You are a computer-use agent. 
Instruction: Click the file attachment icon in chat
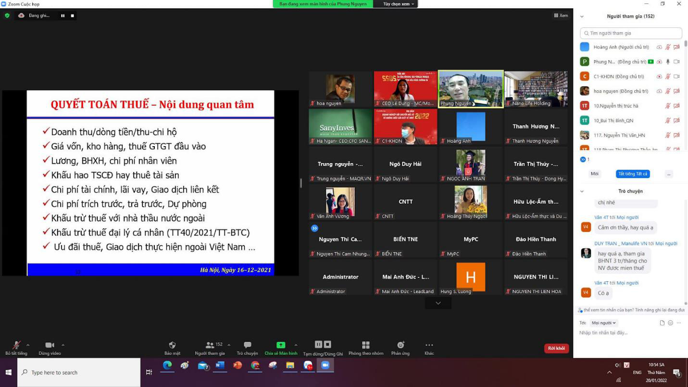pos(662,323)
